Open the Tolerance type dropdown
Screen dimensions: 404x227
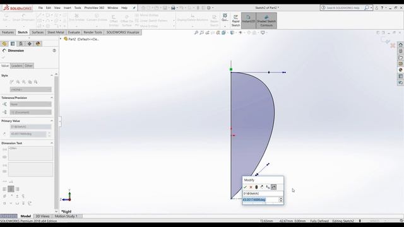pyautogui.click(x=31, y=104)
